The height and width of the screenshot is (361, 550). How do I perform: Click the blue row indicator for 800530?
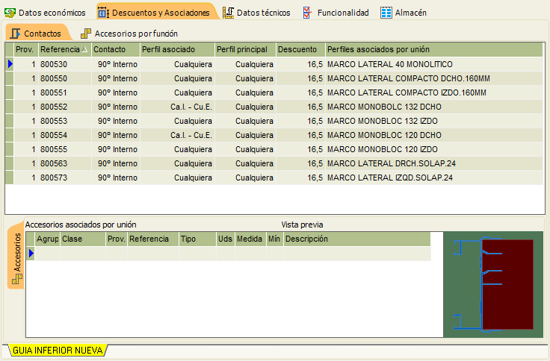(10, 63)
